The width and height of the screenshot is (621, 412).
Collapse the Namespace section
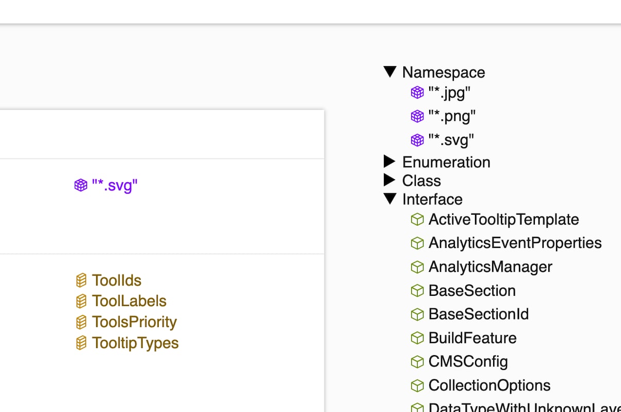tap(390, 72)
